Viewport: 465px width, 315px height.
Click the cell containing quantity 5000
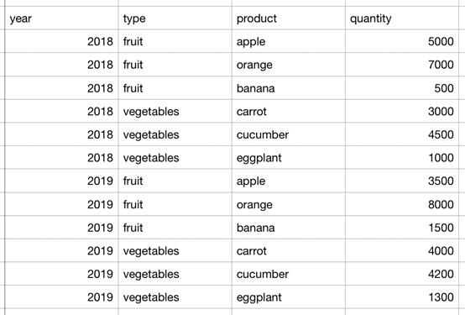tap(402, 41)
